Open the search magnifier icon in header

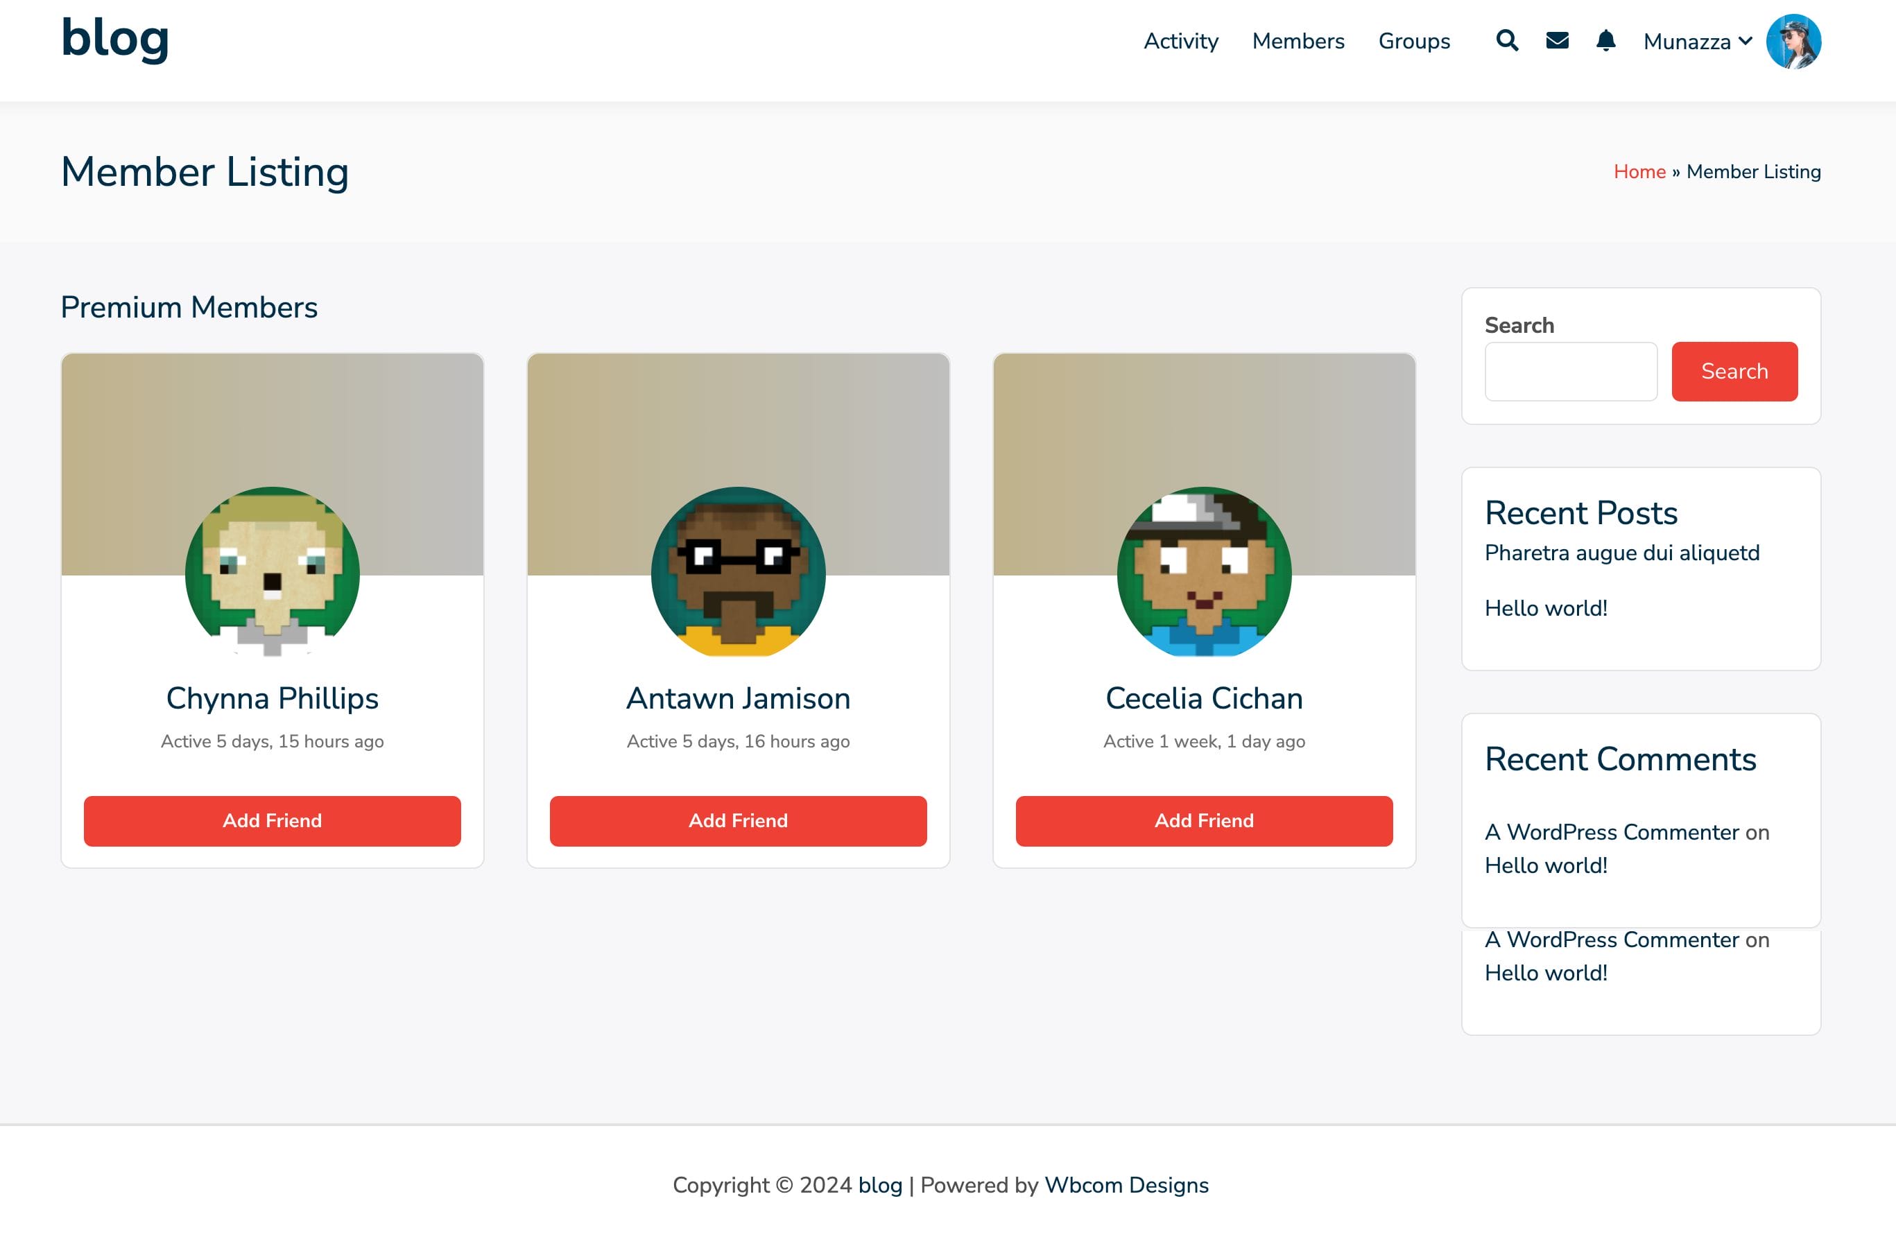(x=1506, y=41)
